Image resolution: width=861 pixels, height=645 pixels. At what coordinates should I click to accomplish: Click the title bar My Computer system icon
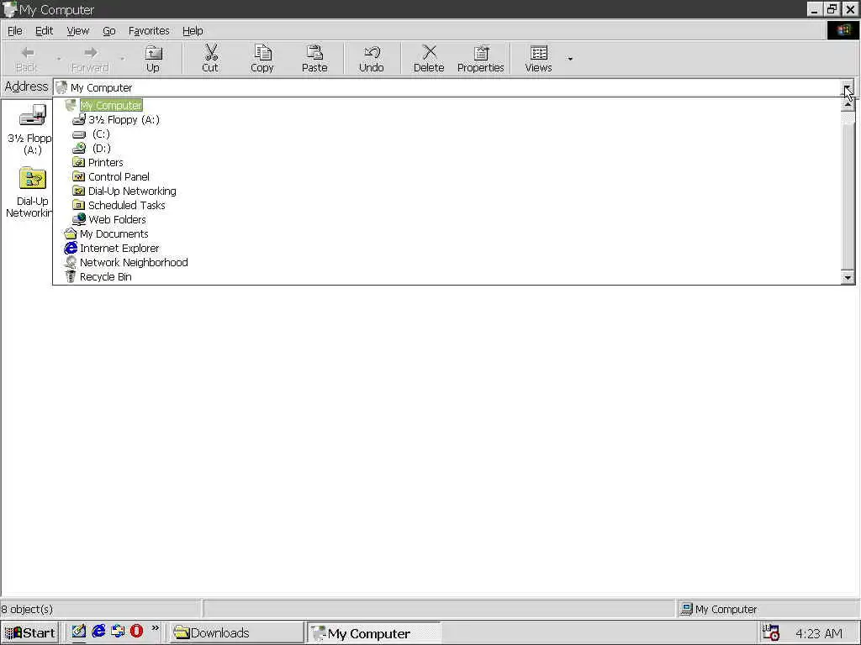pyautogui.click(x=9, y=9)
